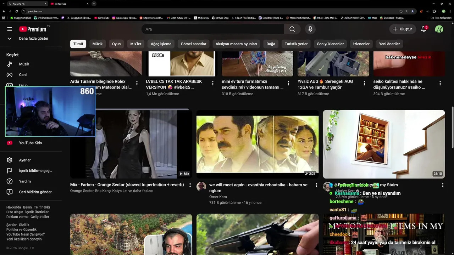Image resolution: width=454 pixels, height=255 pixels.
Task: Open the Midjourney bookmark
Action: point(202,18)
